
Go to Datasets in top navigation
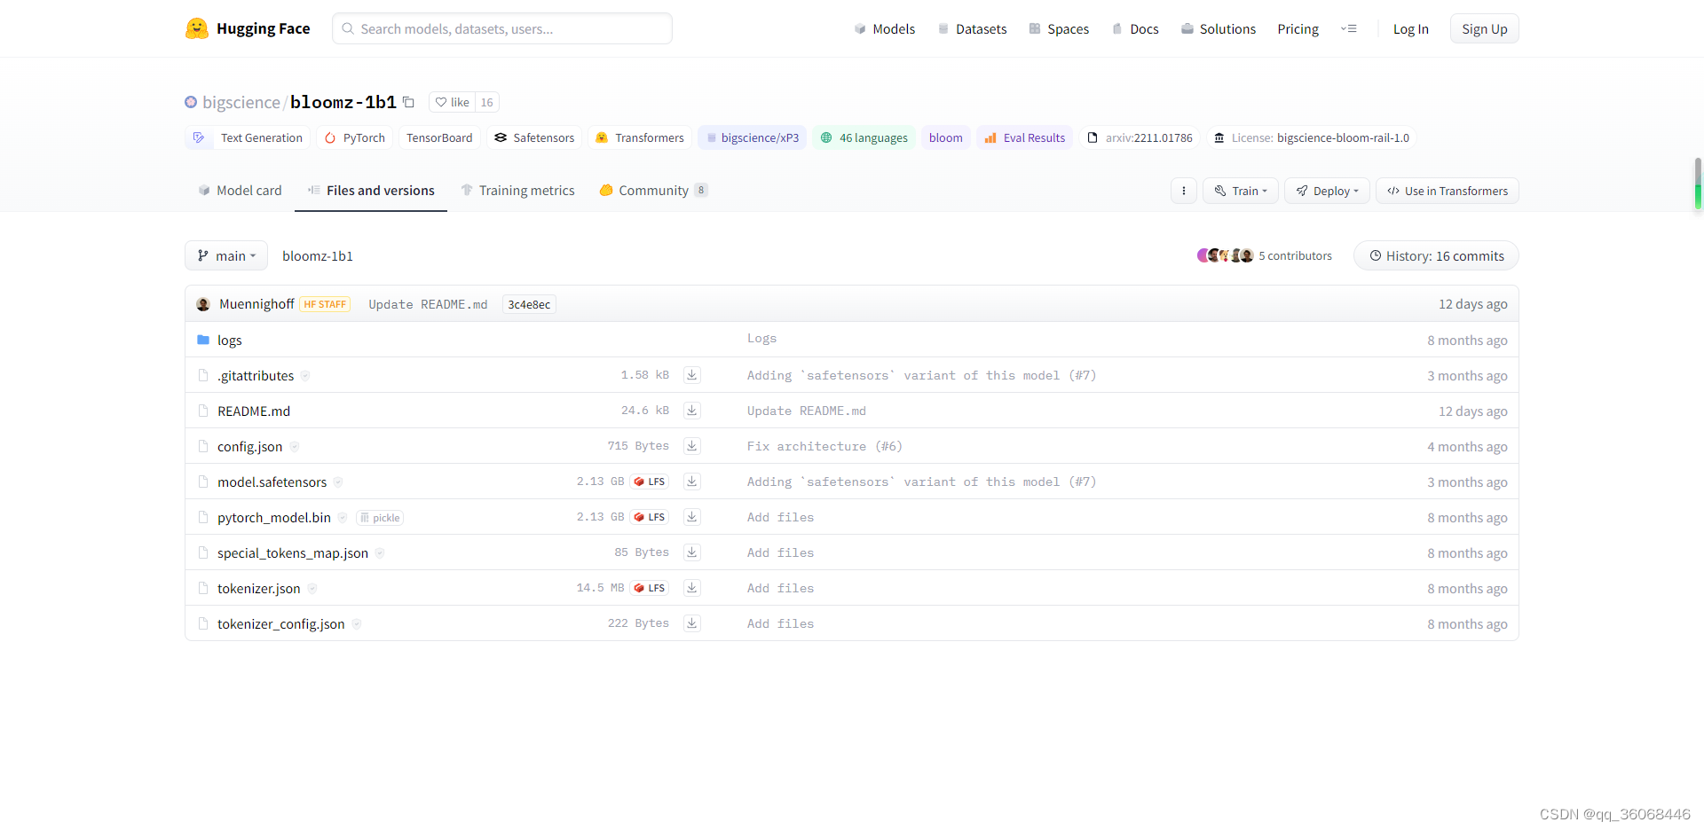click(972, 29)
